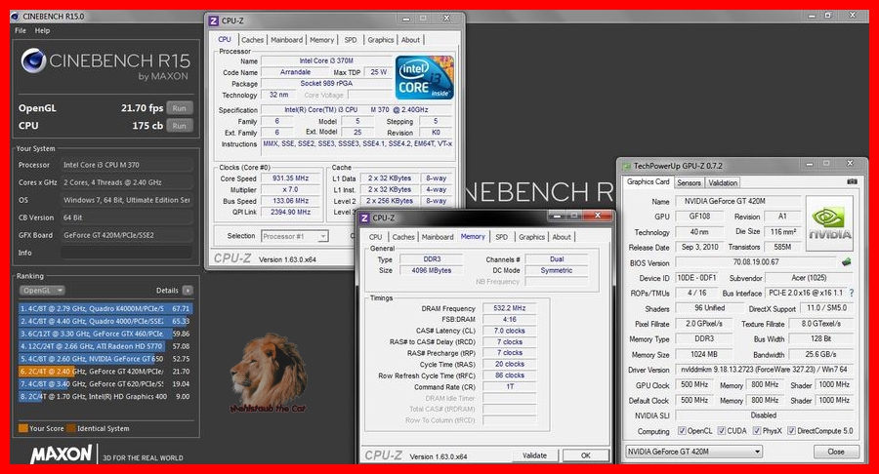Click the GPU-Z screenshot camera icon

852,181
